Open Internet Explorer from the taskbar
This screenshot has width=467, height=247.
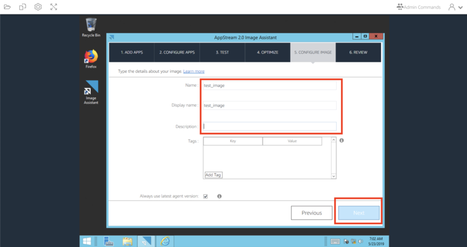tap(165, 241)
